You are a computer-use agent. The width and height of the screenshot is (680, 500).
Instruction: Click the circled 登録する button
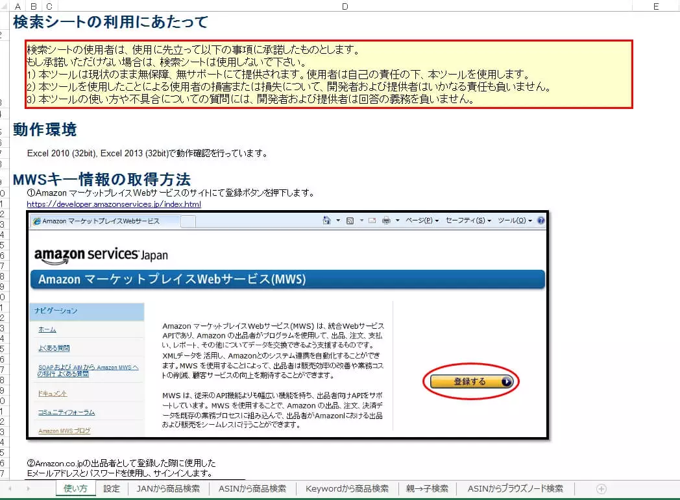(470, 382)
